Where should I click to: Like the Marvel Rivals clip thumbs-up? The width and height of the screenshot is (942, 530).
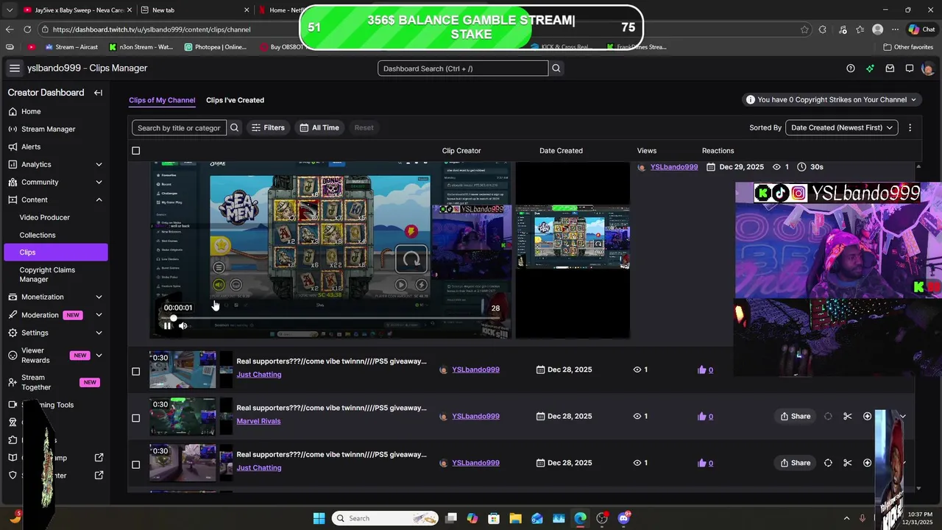[x=701, y=417]
